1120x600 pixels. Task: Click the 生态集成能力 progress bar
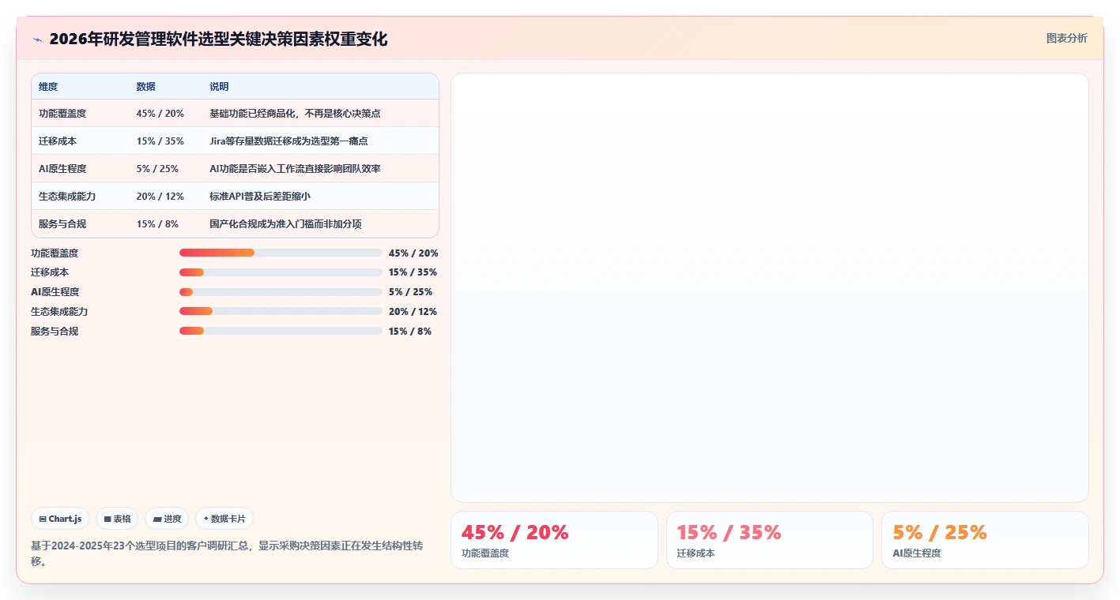281,312
